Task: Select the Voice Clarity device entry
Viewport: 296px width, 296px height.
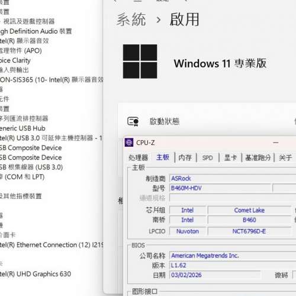Action: 15,60
